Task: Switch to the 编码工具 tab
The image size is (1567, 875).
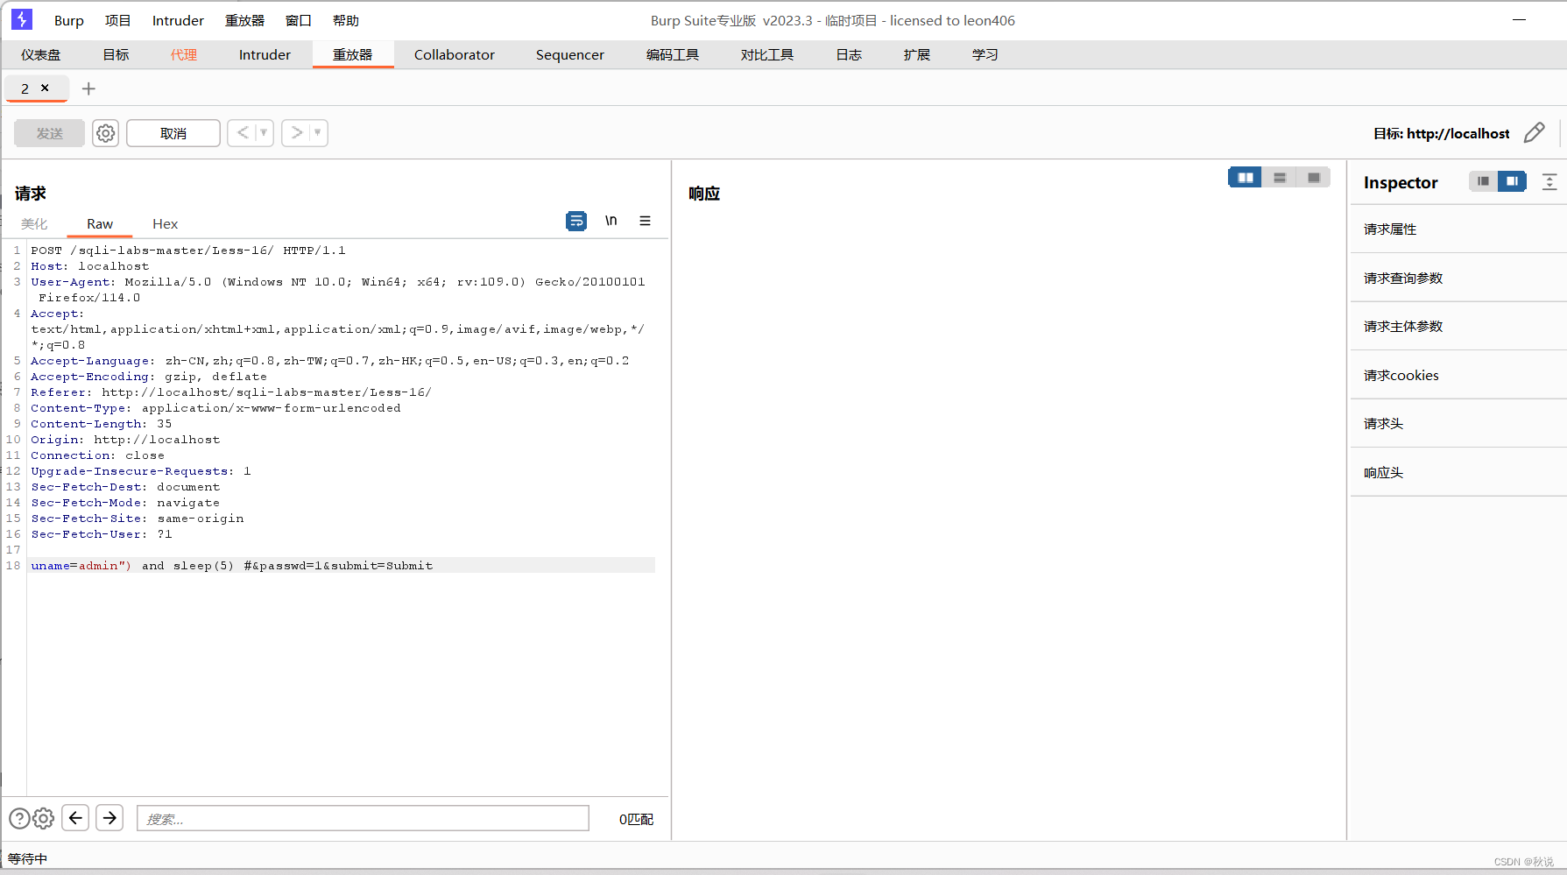Action: 673,54
